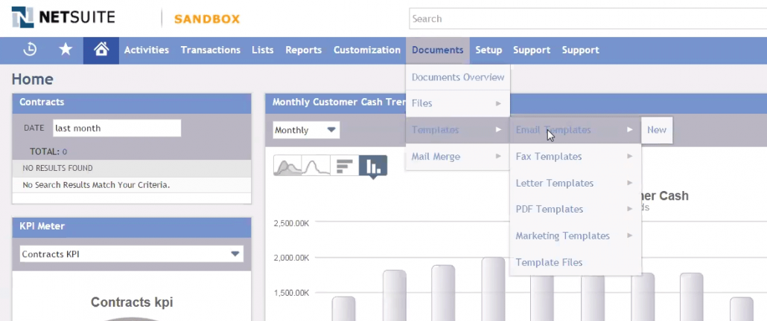The image size is (767, 321).
Task: Open the Monthly period dropdown
Action: point(306,130)
